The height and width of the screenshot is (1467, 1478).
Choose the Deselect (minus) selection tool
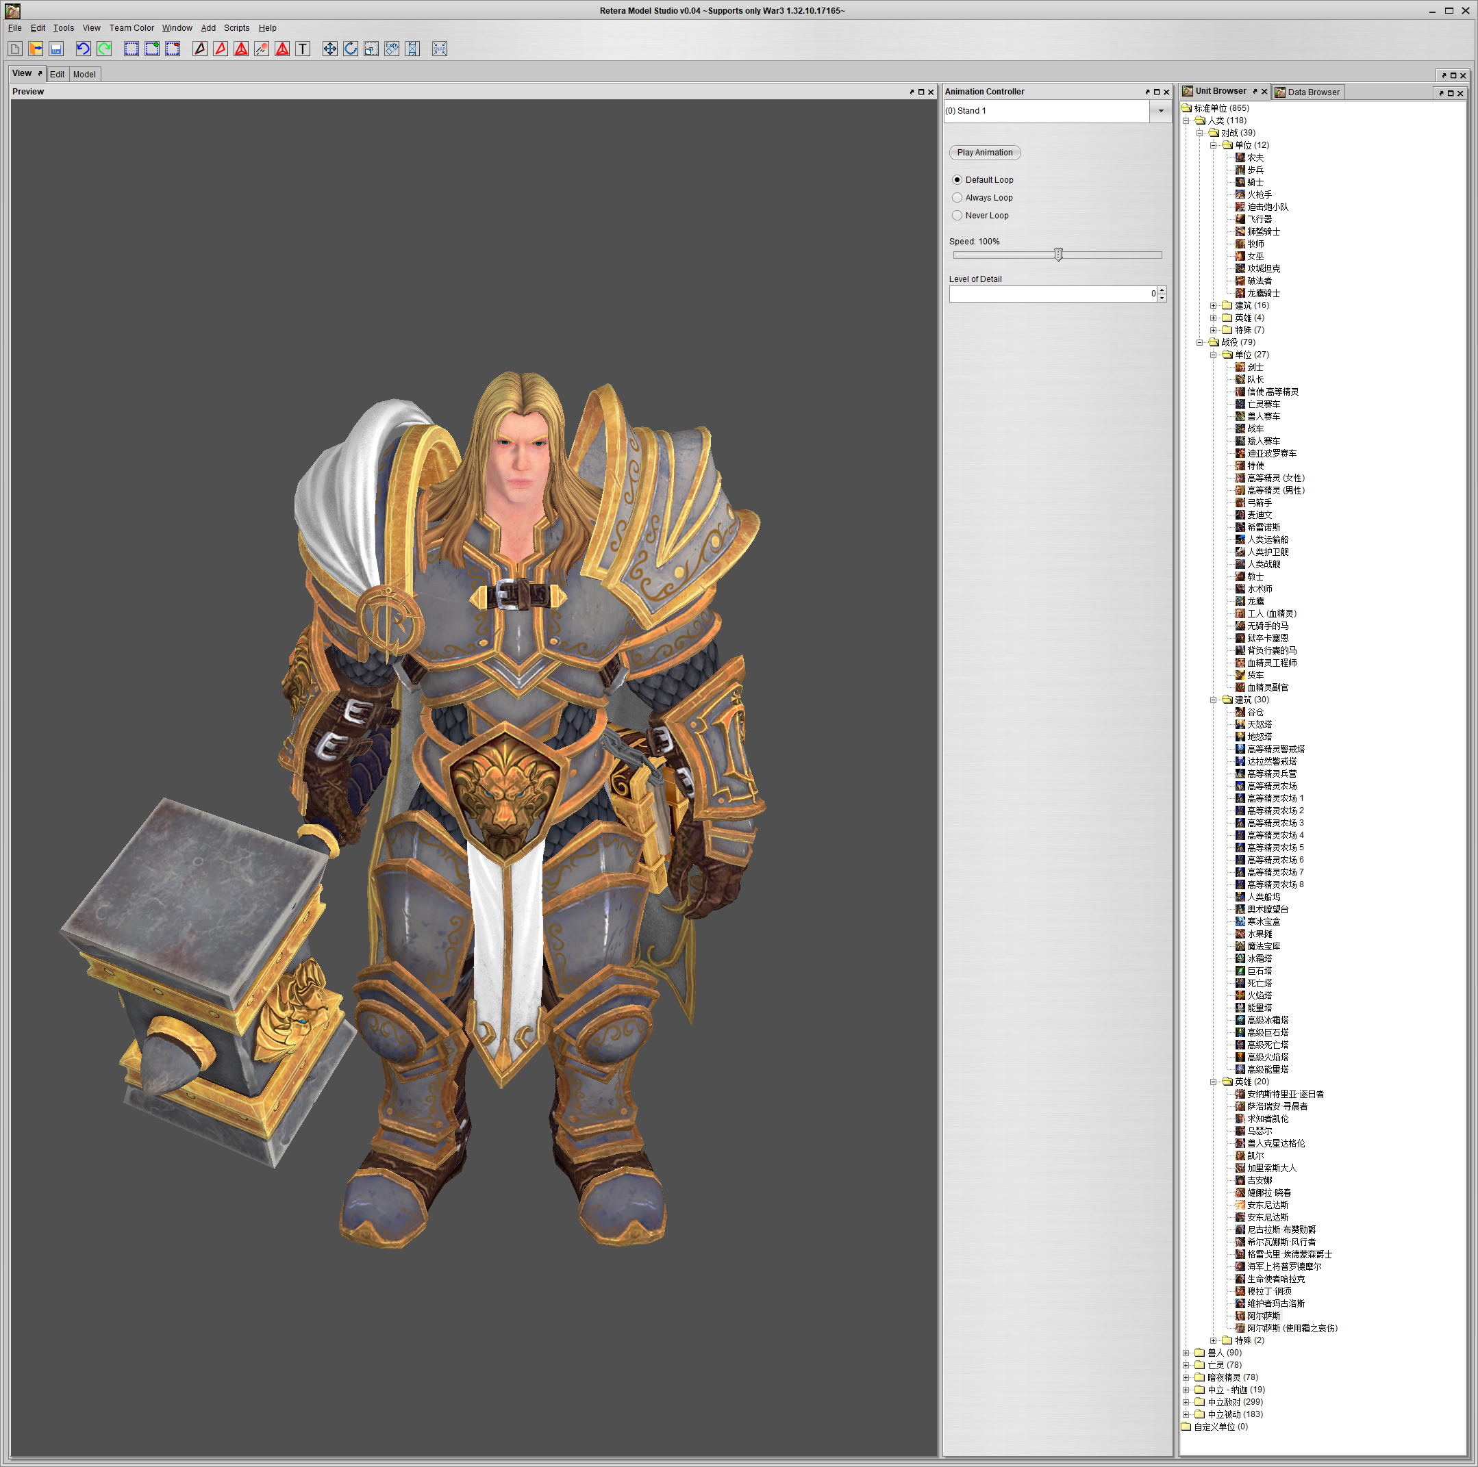coord(173,49)
